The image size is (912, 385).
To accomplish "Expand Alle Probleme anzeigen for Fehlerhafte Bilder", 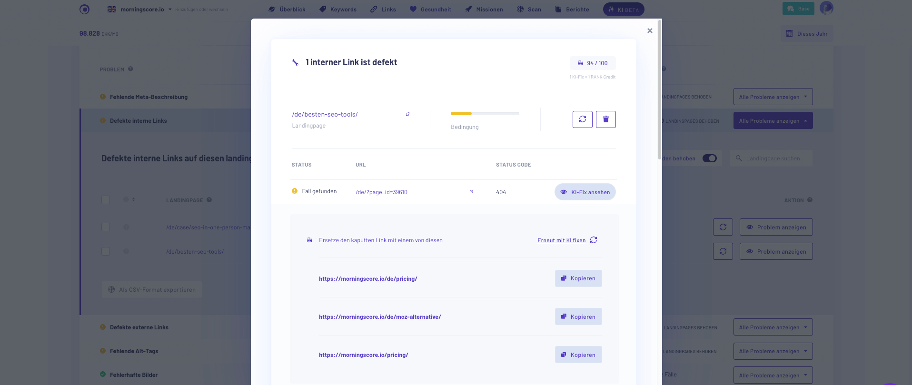I will [773, 375].
